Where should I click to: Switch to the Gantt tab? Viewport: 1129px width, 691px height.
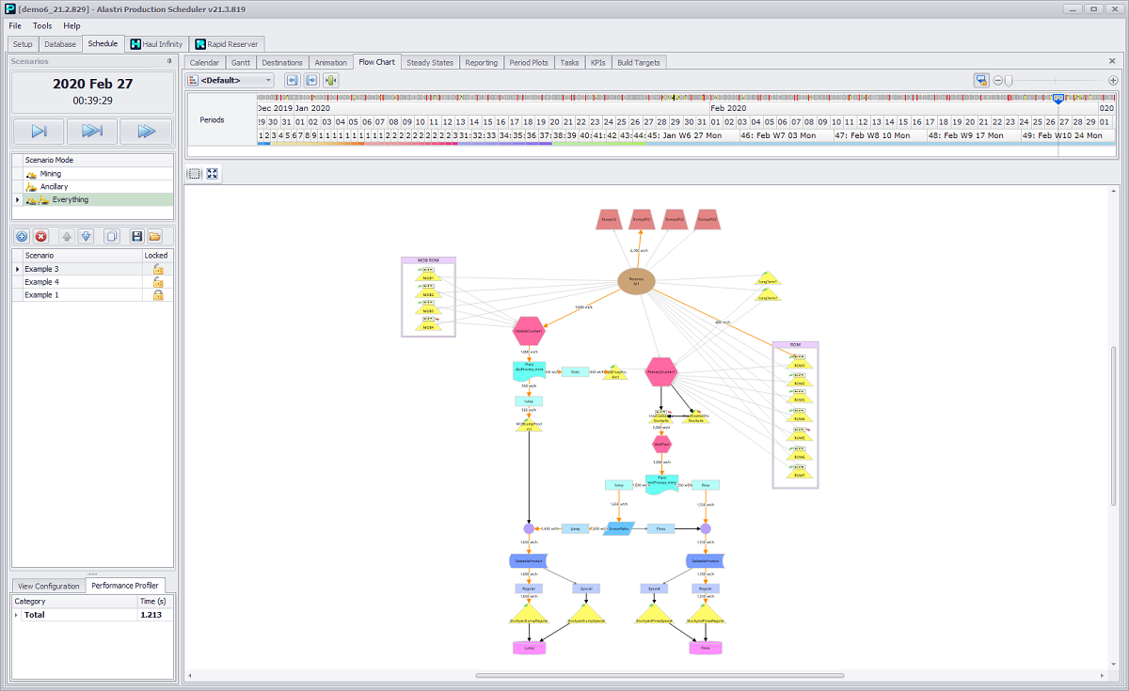[240, 63]
